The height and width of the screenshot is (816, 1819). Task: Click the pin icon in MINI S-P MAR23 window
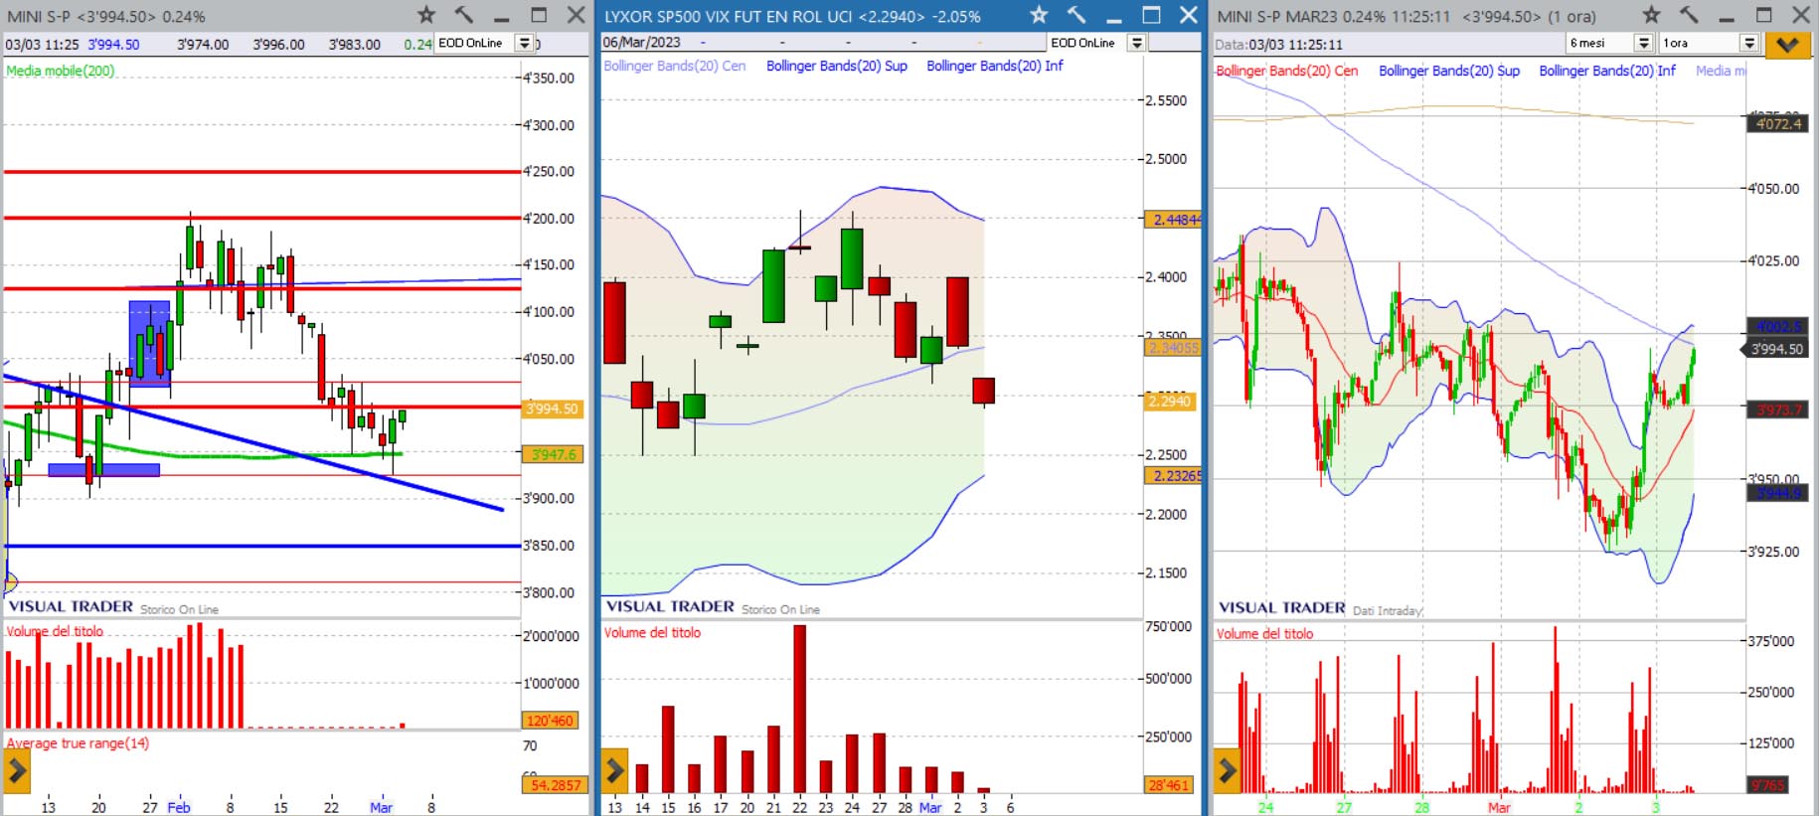1689,15
